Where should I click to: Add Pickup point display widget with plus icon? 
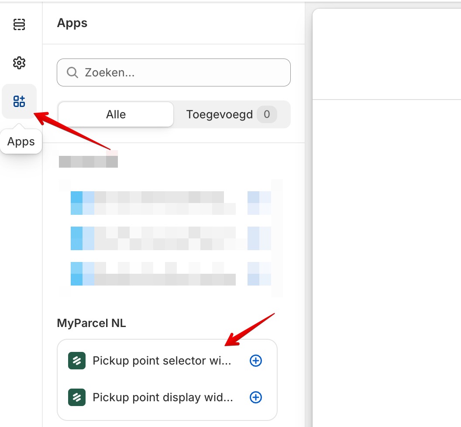255,397
